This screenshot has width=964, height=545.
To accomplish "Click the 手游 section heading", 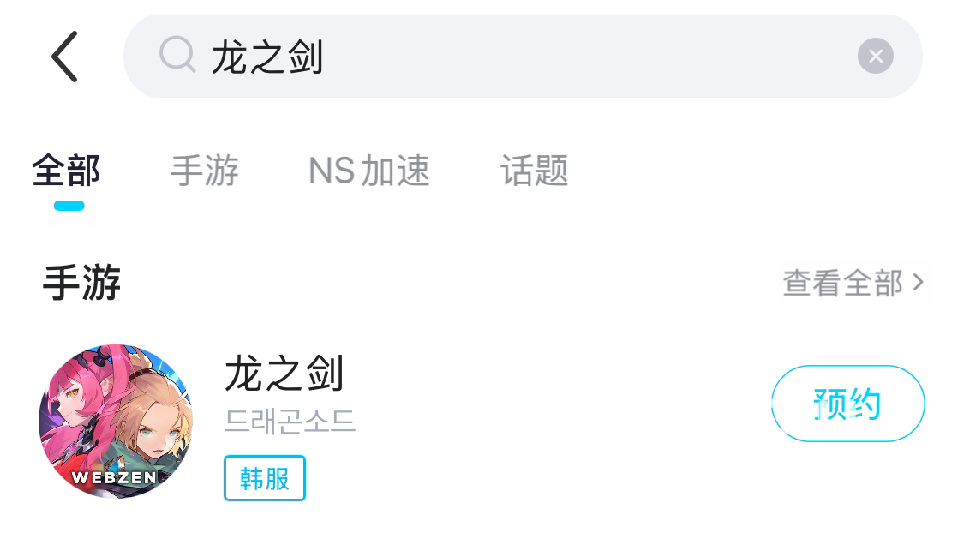I will 81,282.
